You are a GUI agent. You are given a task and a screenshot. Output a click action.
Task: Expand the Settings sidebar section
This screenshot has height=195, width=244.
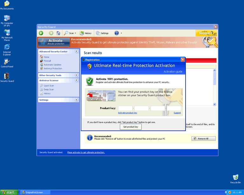click(x=76, y=100)
